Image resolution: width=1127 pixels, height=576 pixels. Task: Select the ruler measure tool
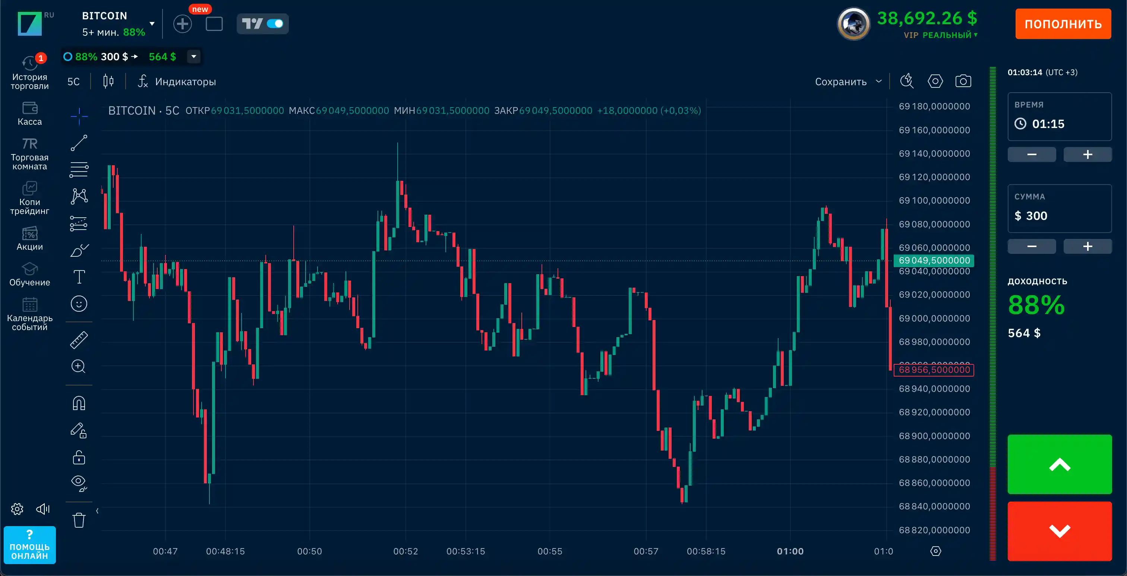[x=79, y=340]
